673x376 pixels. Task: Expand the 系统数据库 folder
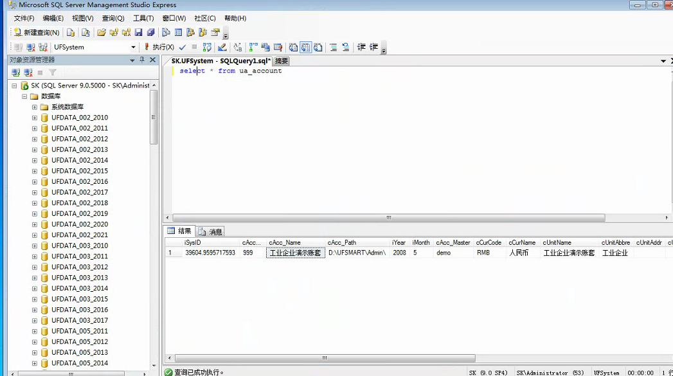(35, 107)
